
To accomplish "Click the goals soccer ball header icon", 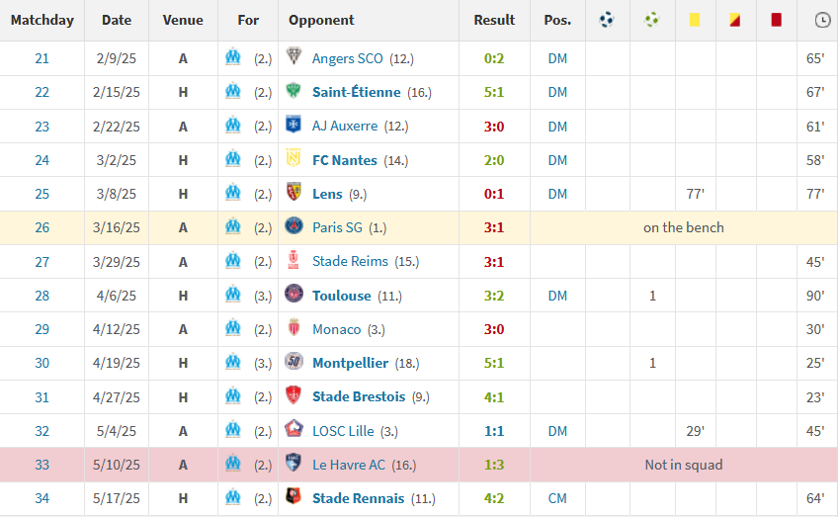I will click(x=607, y=21).
